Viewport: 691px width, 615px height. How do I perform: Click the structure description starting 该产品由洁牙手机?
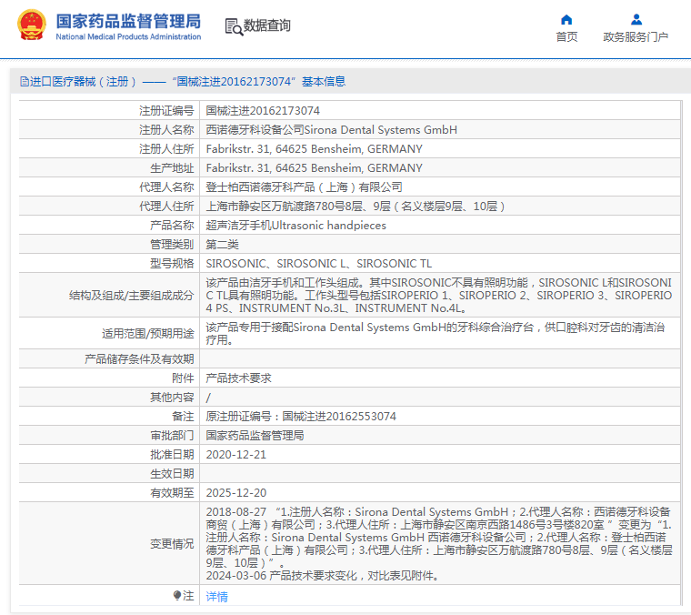pos(439,295)
